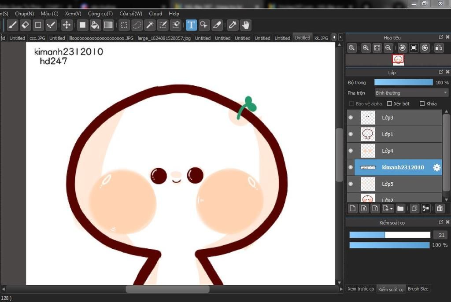Fit canvas to window in navigator
Viewport: 451px width, 302px height.
[x=377, y=48]
